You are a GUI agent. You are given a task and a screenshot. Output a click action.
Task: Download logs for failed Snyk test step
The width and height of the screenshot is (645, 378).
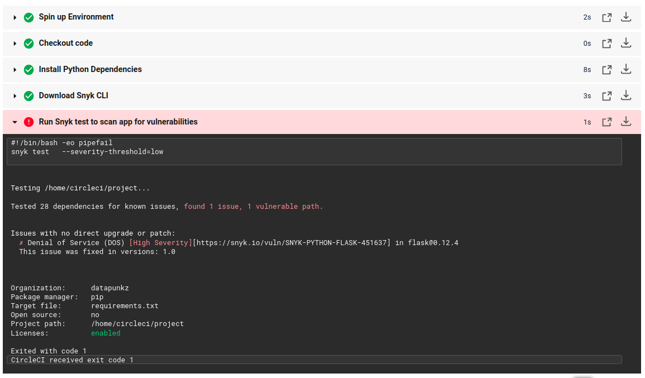click(x=626, y=122)
